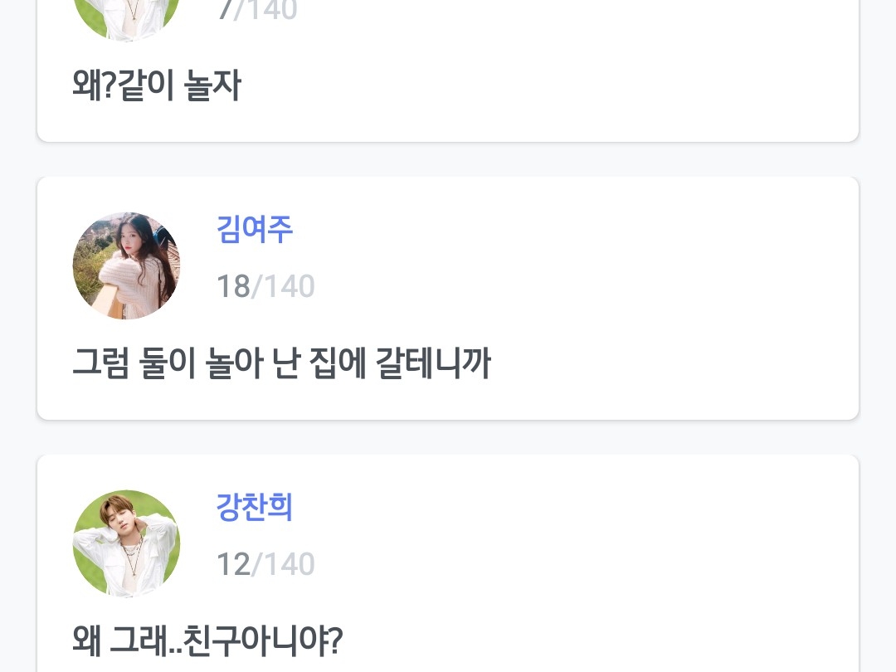The image size is (896, 672).
Task: Click the "18" count number
Action: pos(232,286)
